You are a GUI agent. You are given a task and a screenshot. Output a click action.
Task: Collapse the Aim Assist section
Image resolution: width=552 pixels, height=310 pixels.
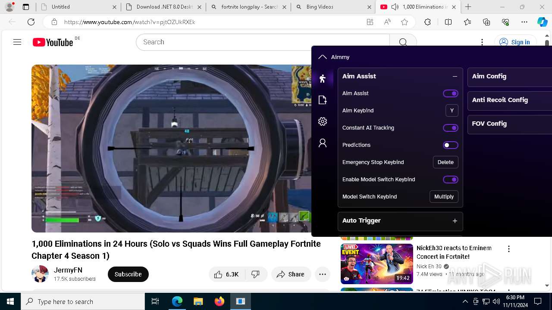click(455, 76)
